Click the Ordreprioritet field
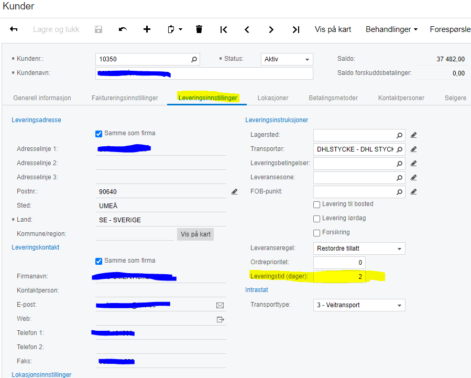Viewport: 471px width, 378px height. tap(339, 263)
